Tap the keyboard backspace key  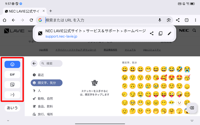tap(192, 108)
